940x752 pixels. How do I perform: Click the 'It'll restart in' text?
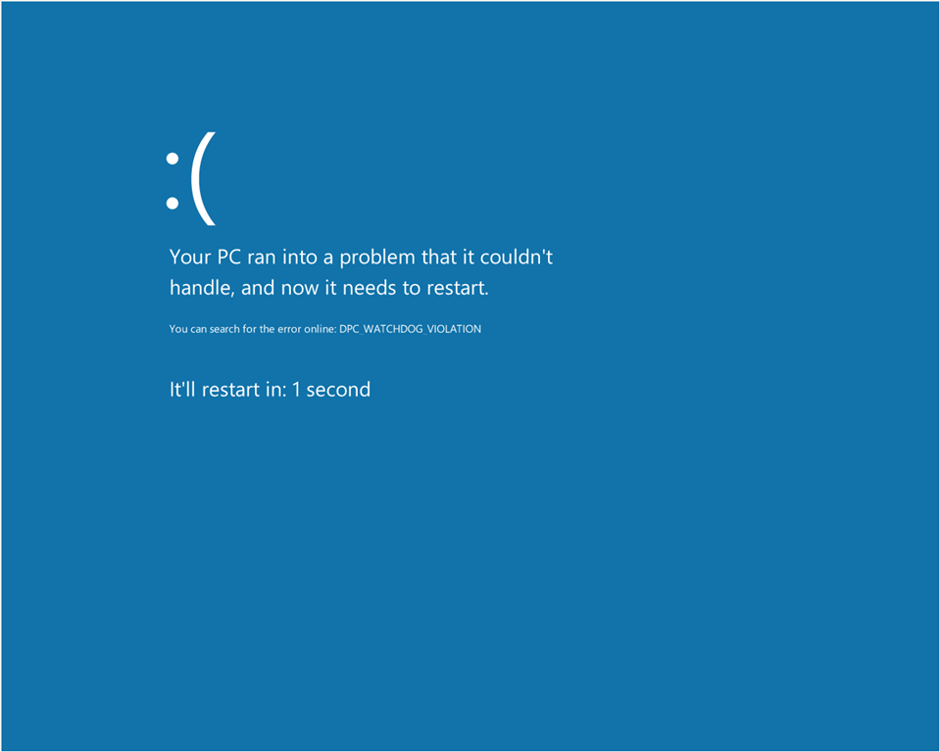(227, 389)
